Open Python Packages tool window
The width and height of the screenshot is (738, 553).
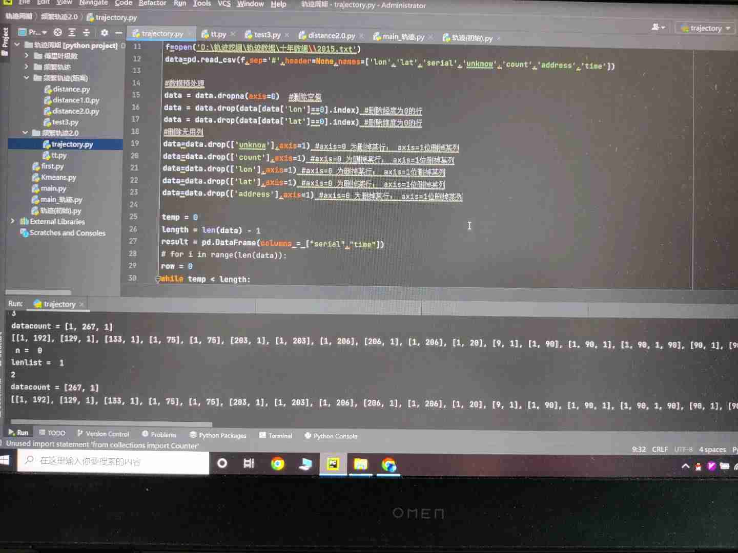218,435
